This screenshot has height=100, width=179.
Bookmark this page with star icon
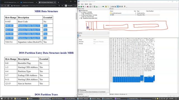tap(62, 6)
